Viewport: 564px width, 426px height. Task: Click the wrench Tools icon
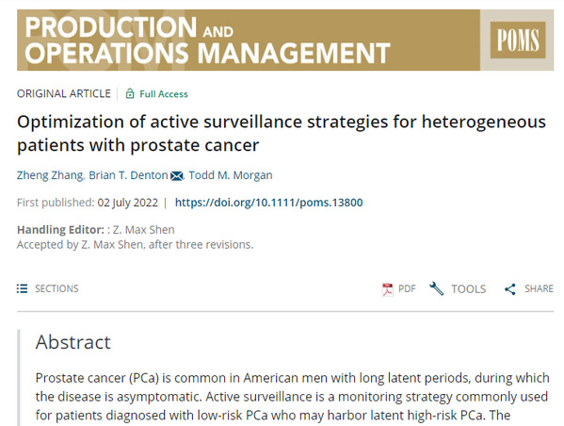[436, 288]
